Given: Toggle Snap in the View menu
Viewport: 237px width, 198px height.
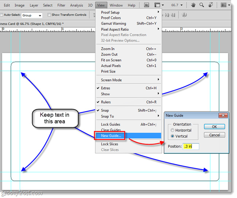Looking at the screenshot, I should pyautogui.click(x=128, y=110).
